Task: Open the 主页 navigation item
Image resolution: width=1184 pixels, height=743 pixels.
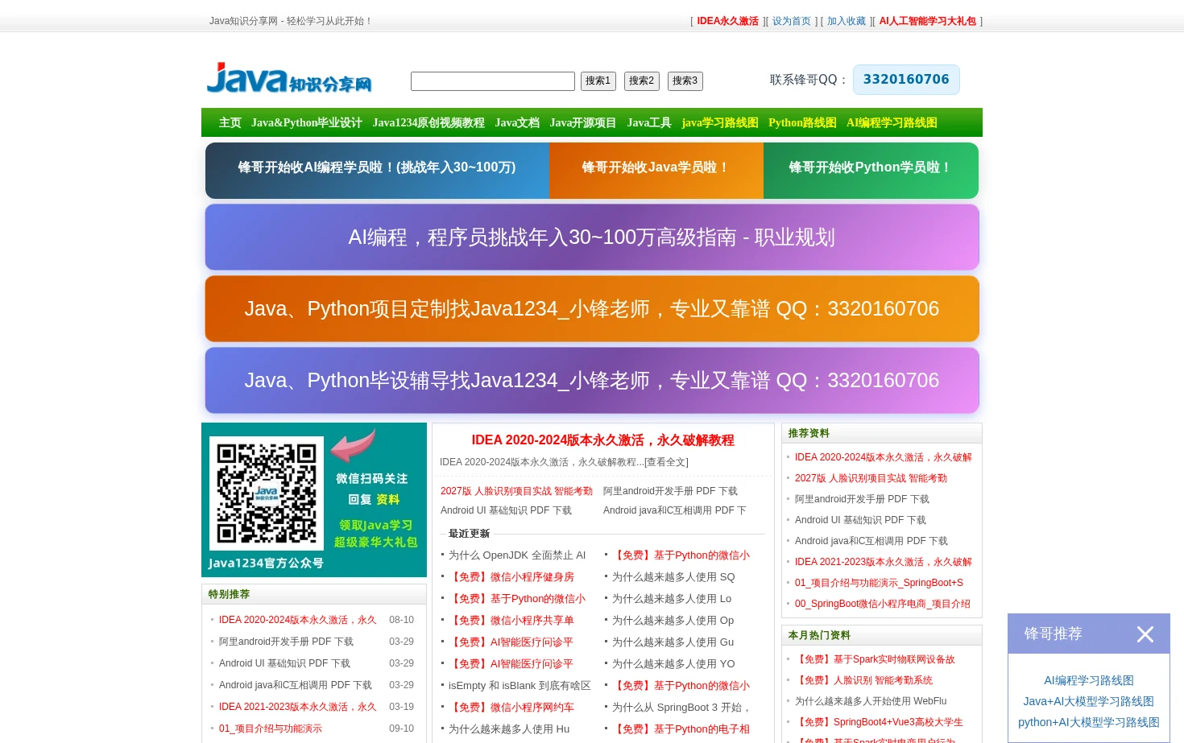Action: tap(230, 123)
